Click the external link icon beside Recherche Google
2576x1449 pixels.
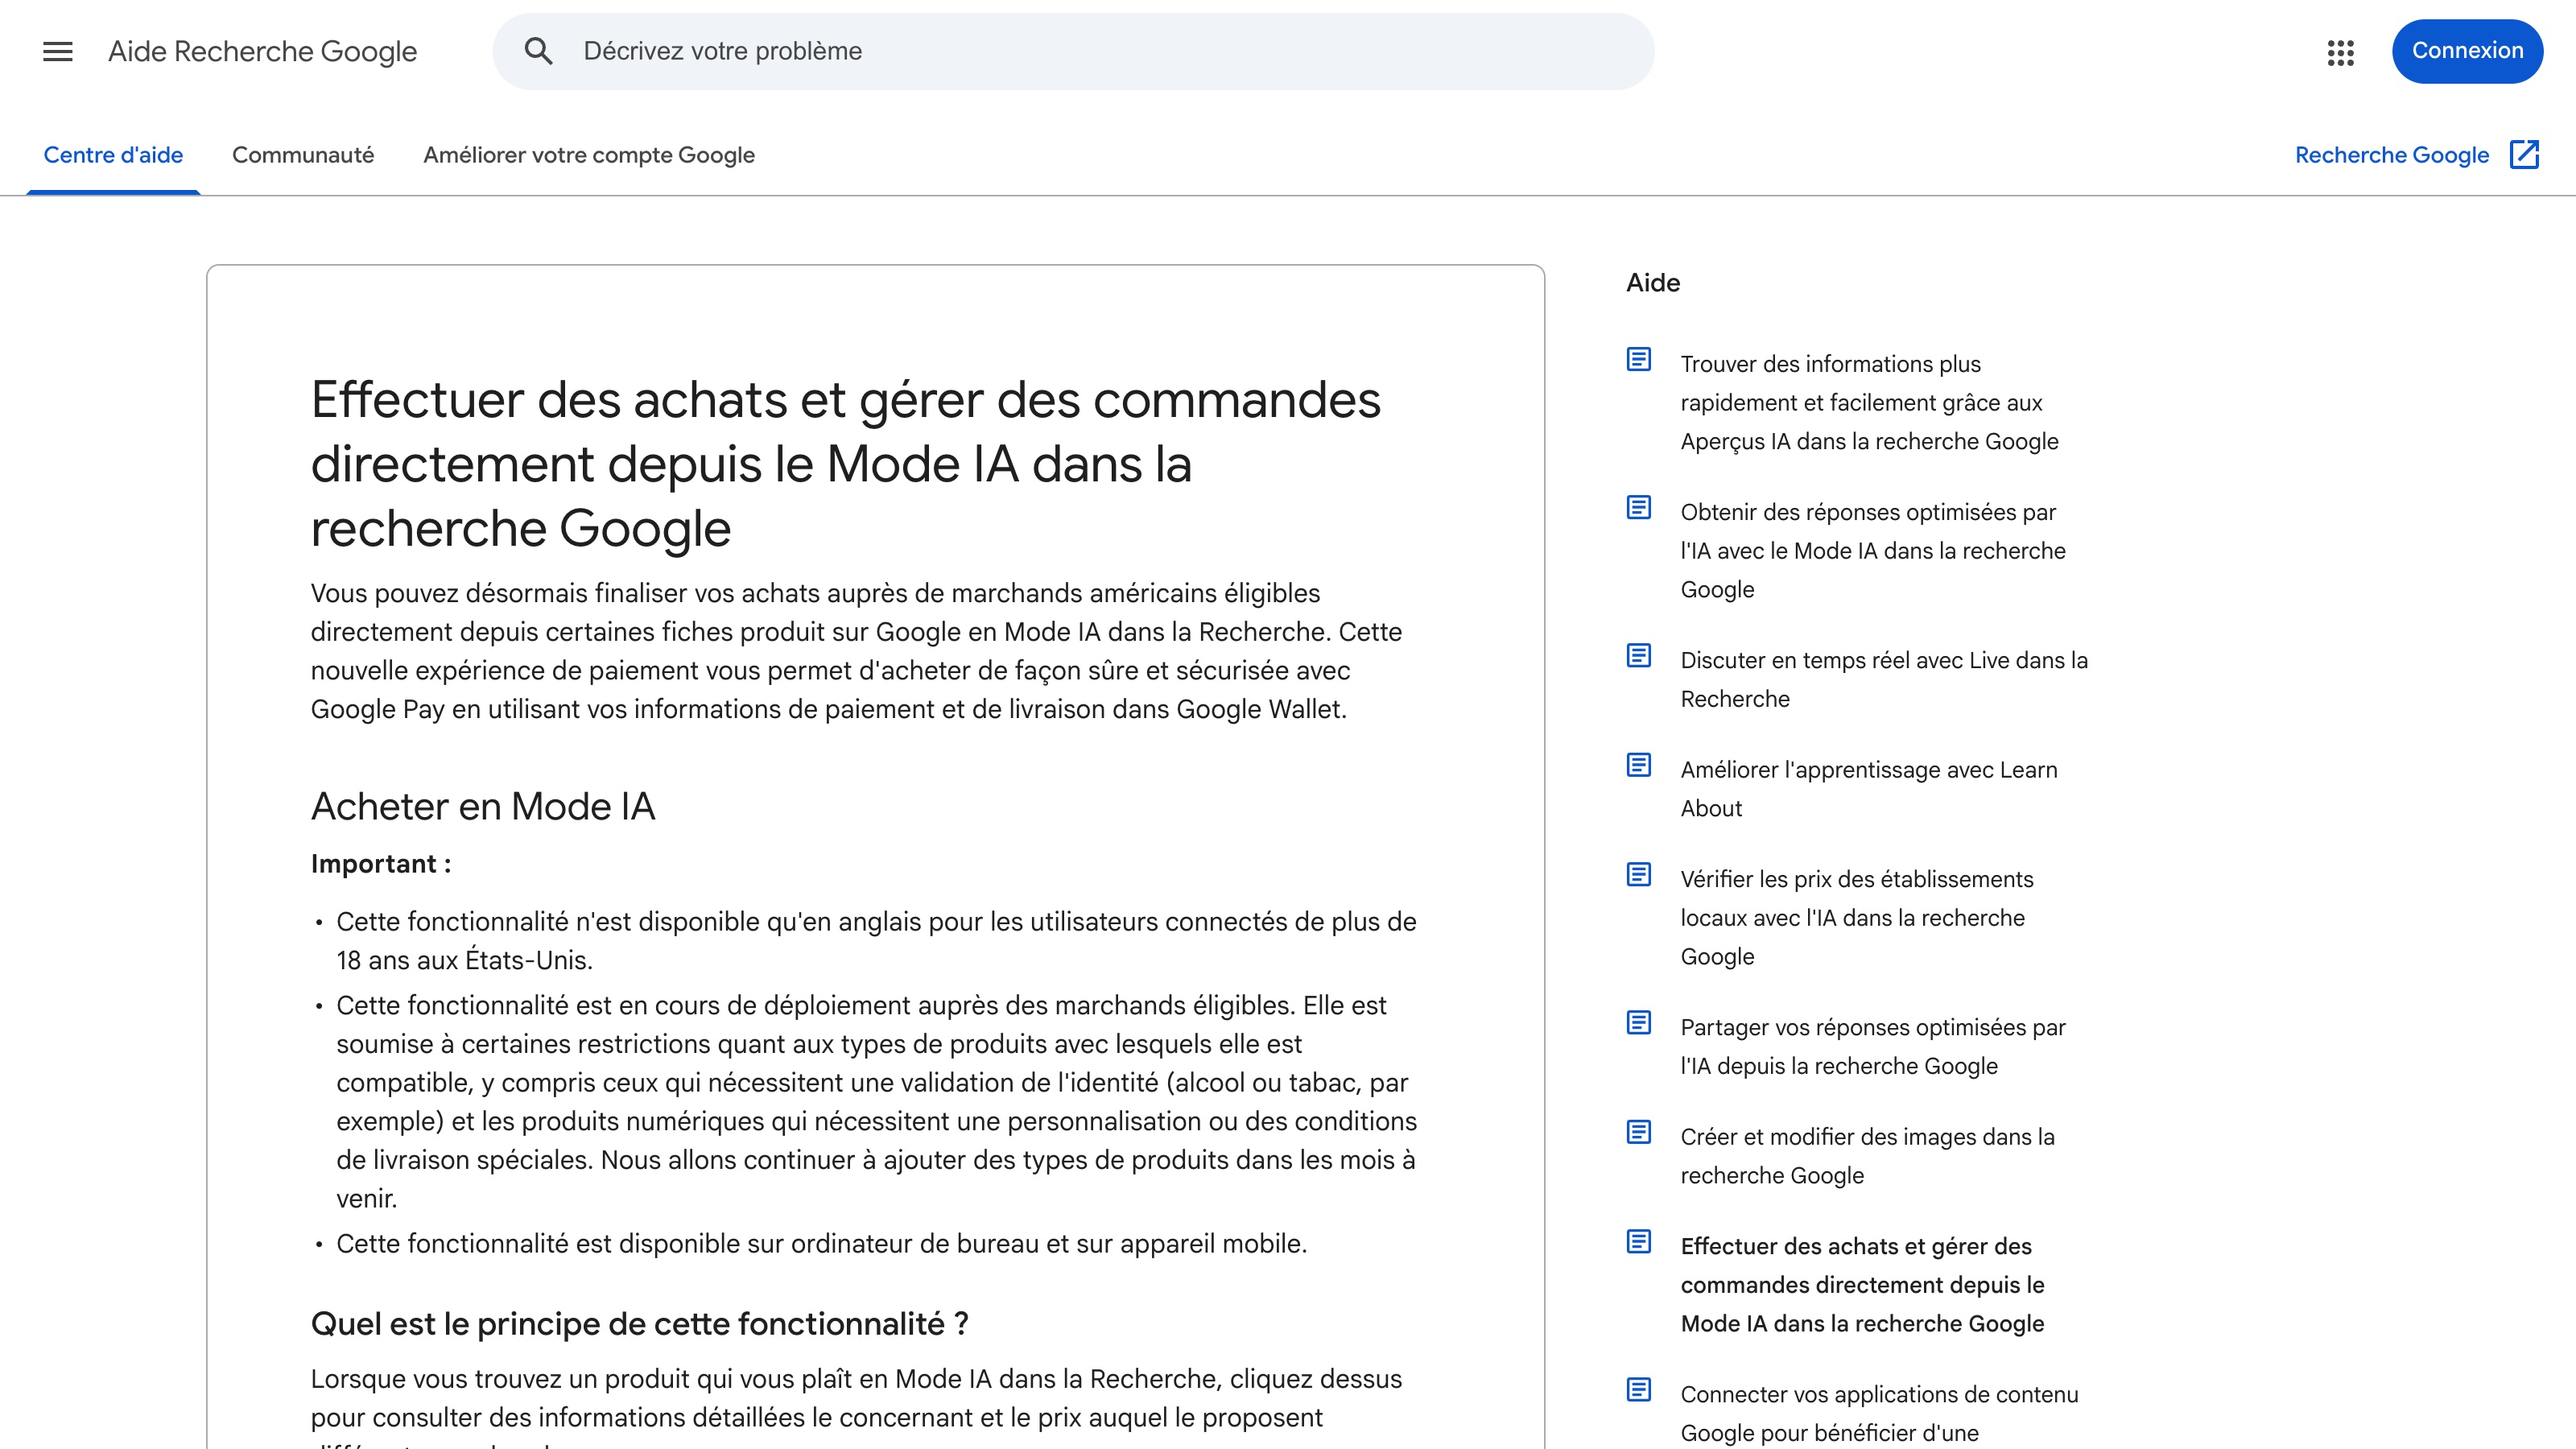coord(2524,155)
